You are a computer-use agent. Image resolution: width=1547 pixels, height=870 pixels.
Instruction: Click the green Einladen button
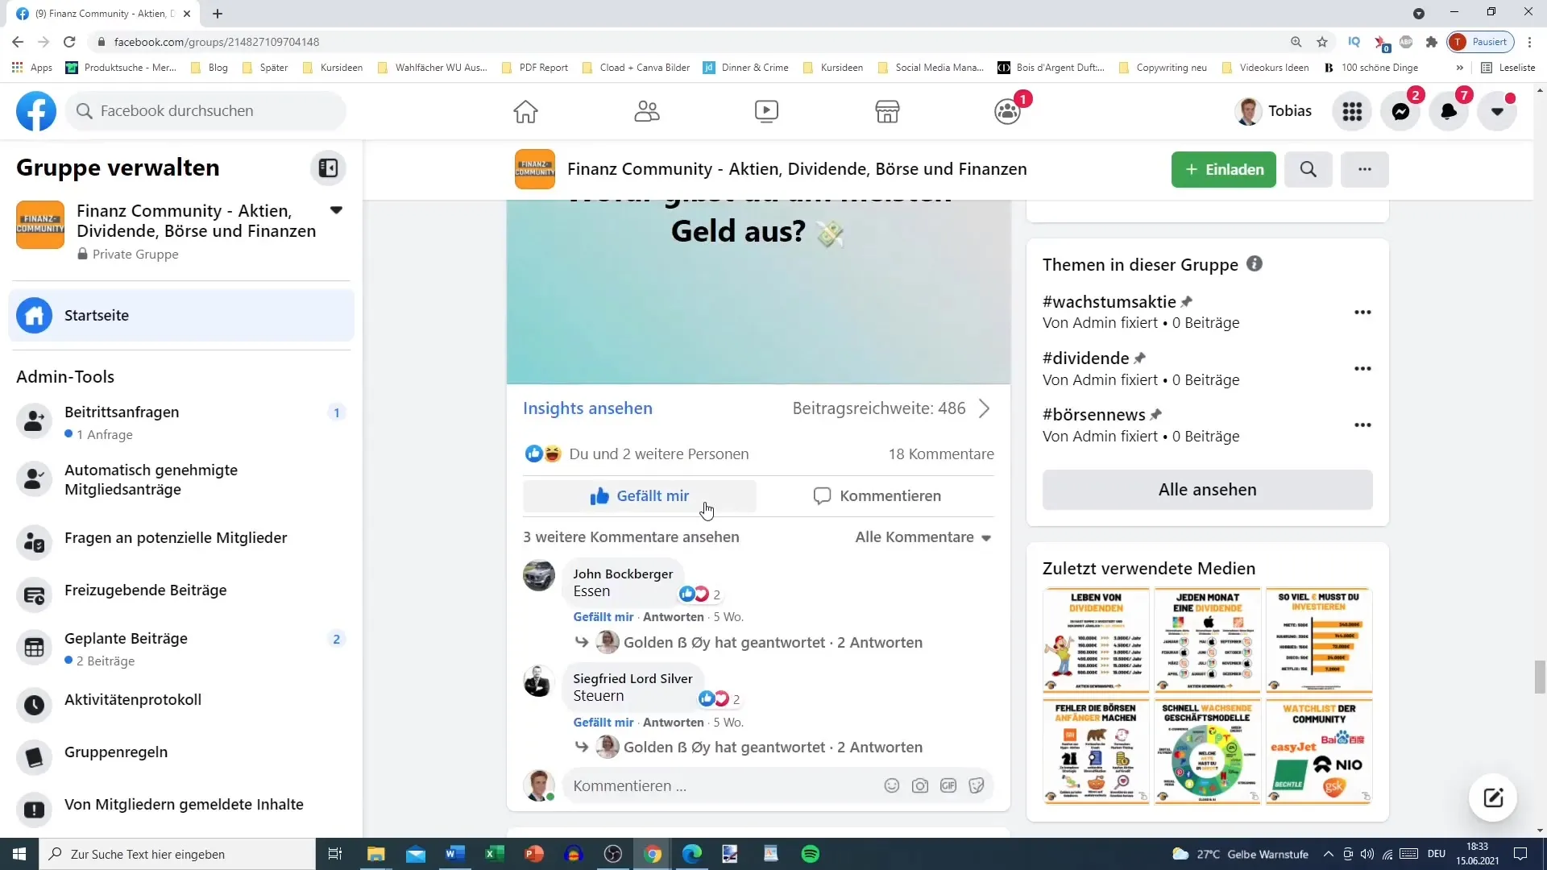(x=1223, y=169)
